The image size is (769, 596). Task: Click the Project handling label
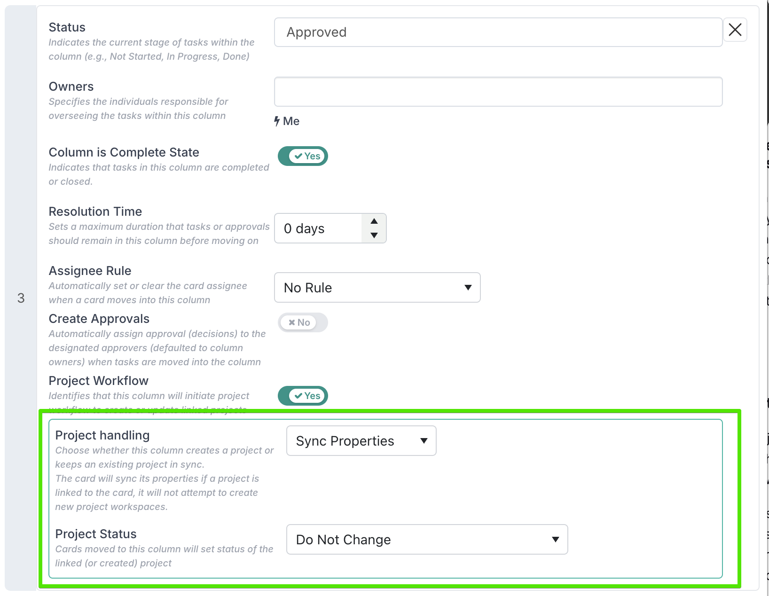(x=102, y=435)
